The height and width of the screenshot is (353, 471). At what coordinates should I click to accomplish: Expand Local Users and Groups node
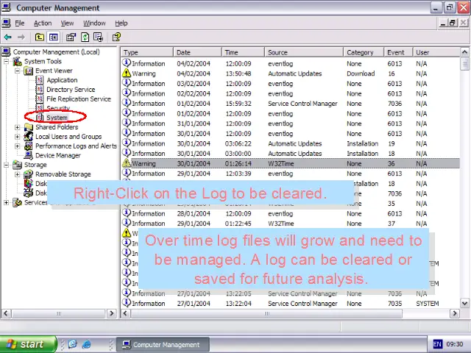point(18,137)
